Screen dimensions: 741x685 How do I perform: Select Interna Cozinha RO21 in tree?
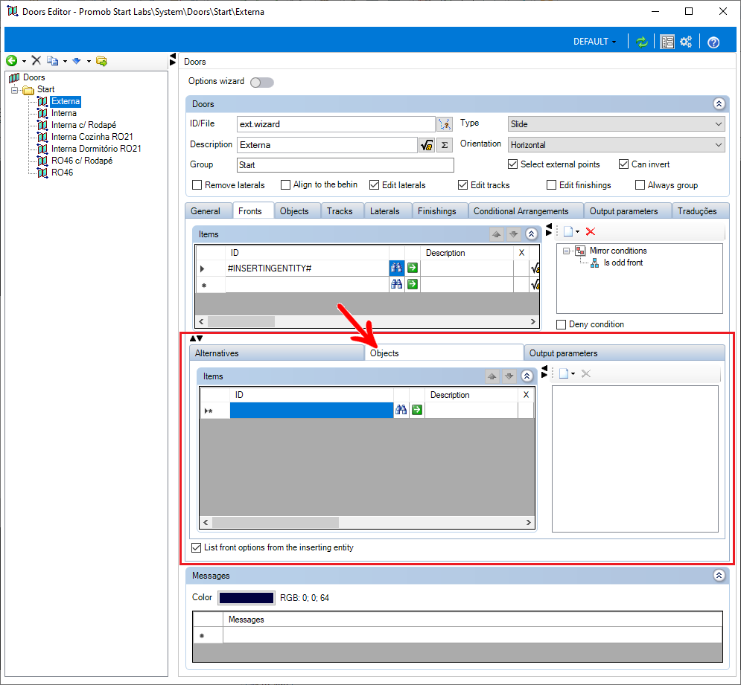92,137
